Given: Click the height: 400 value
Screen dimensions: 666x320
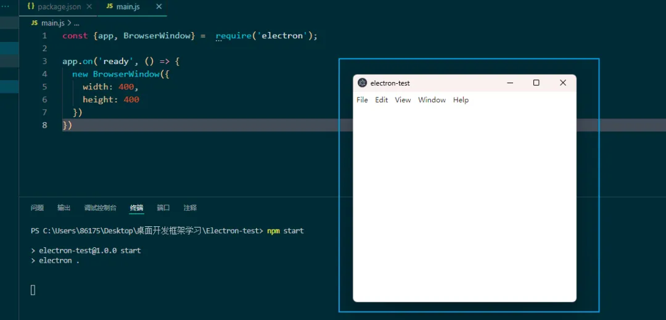Looking at the screenshot, I should tap(131, 100).
